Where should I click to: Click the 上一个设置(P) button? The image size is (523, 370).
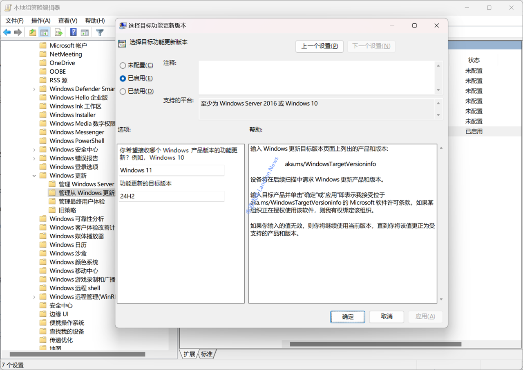click(x=320, y=46)
